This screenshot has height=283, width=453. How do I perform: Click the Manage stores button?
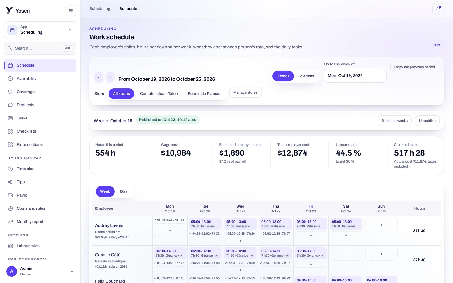(x=245, y=92)
